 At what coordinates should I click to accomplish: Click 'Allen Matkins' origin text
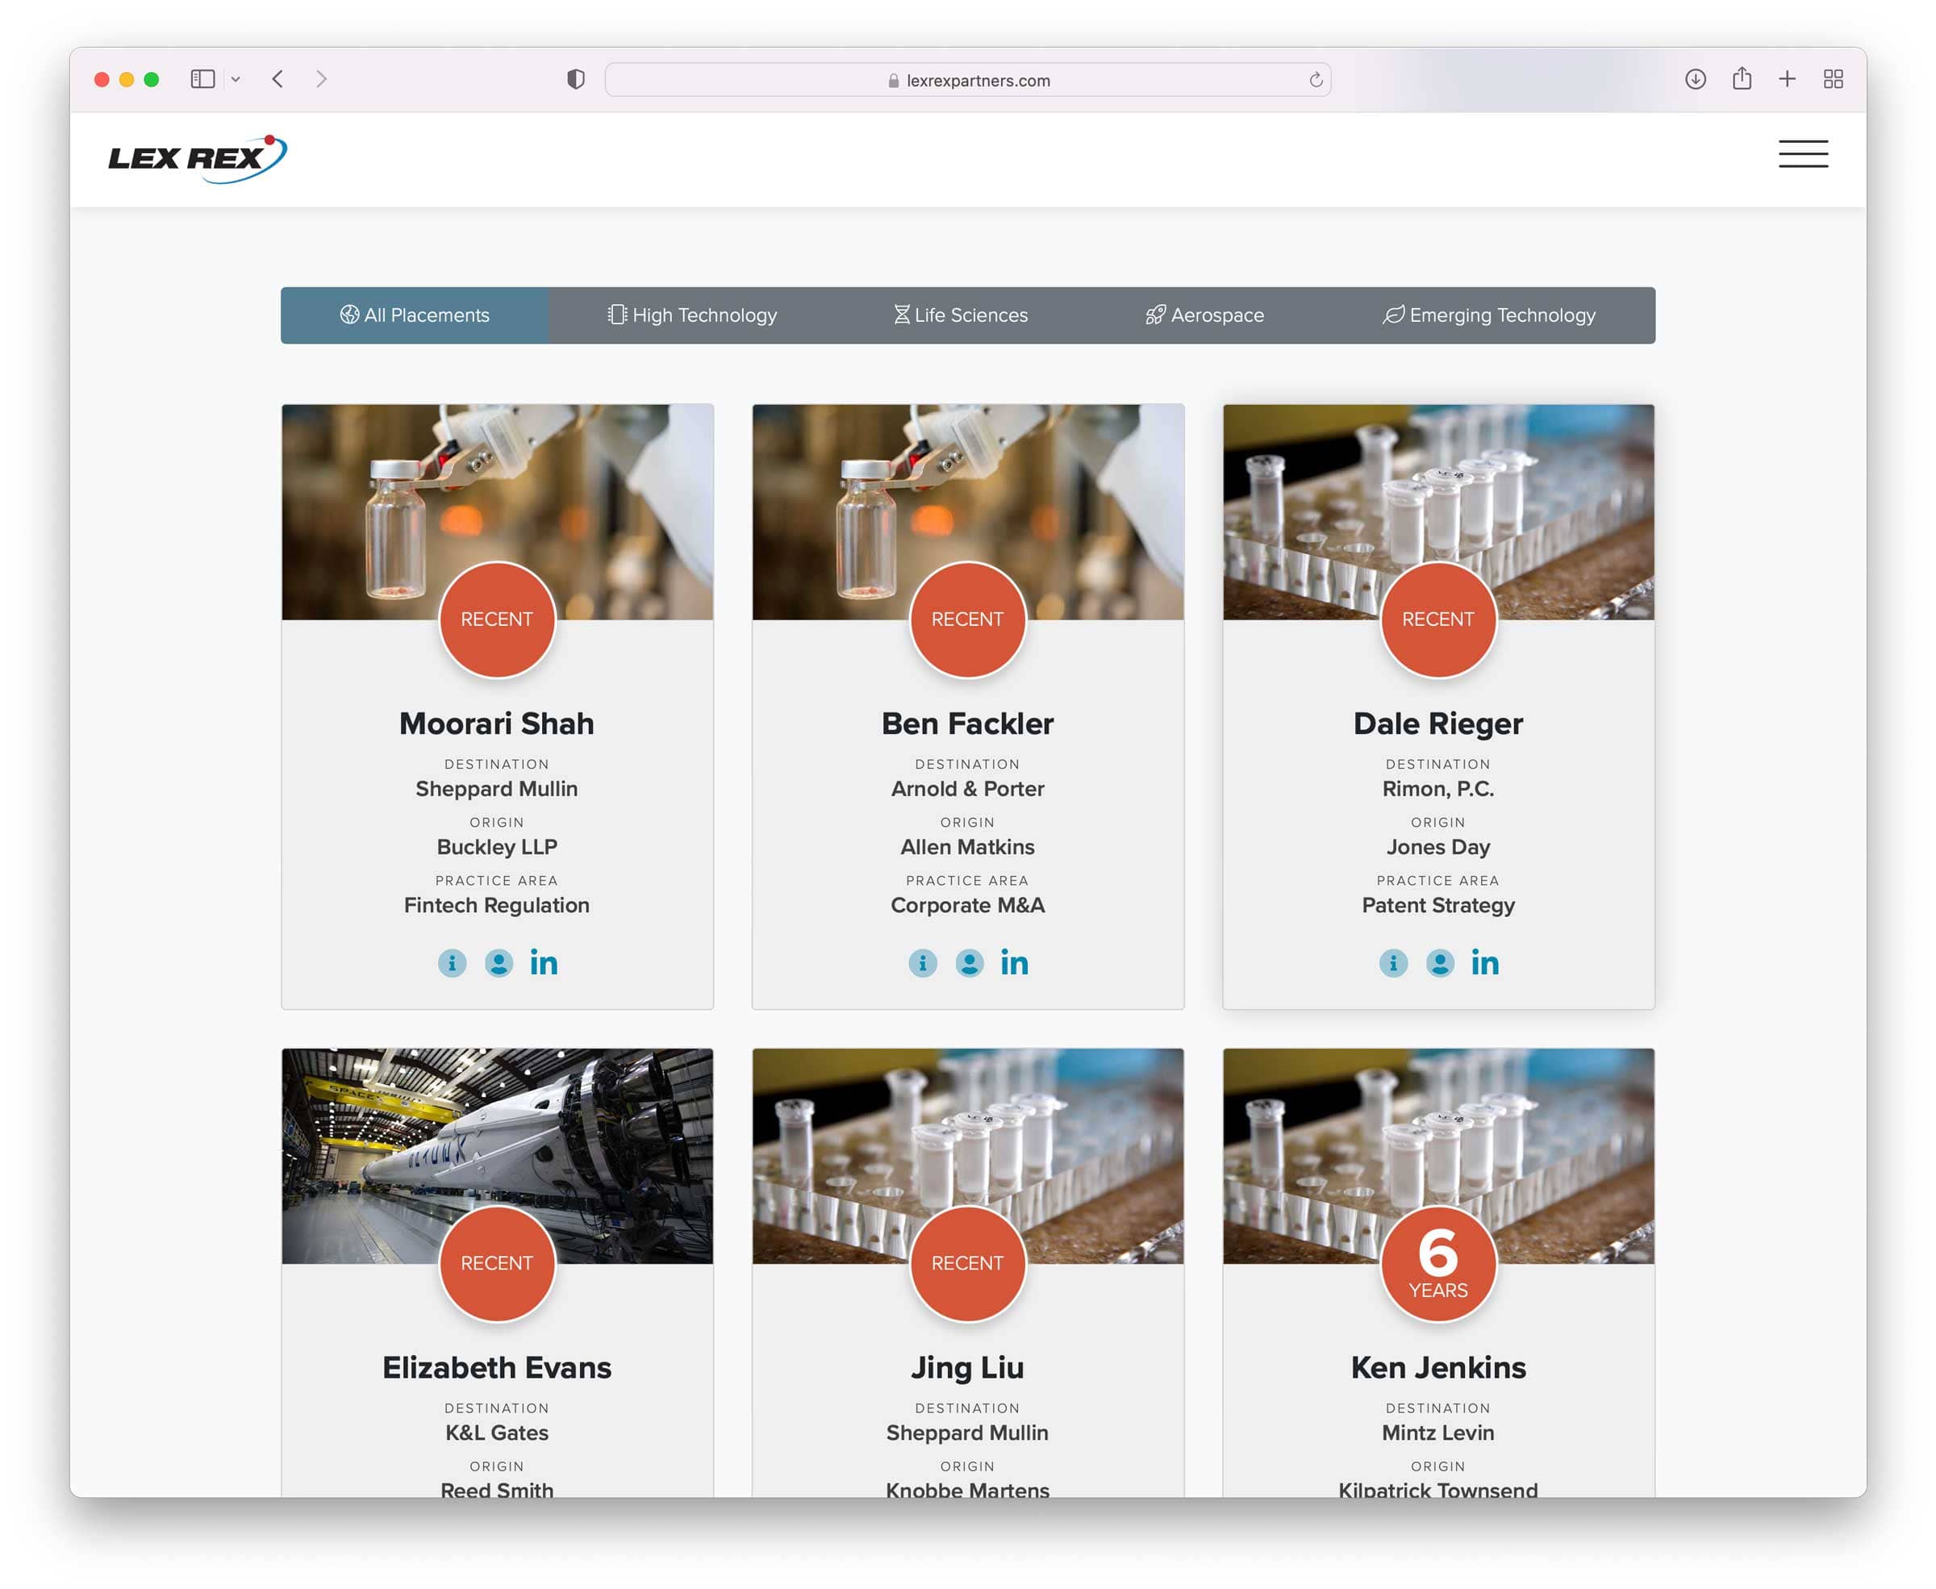(967, 847)
